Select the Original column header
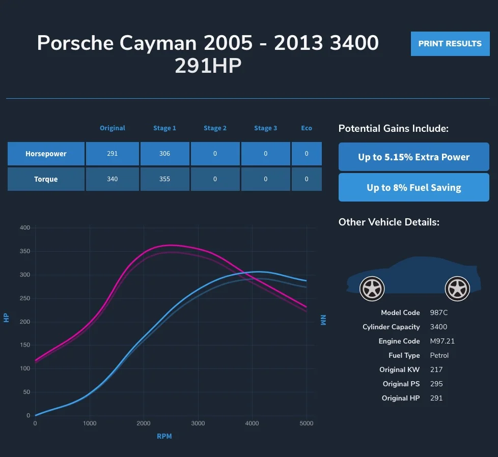Viewport: 498px width, 457px height. (113, 128)
